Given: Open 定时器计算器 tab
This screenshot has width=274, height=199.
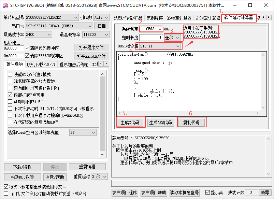Looking at the screenshot, I should pos(208,18).
